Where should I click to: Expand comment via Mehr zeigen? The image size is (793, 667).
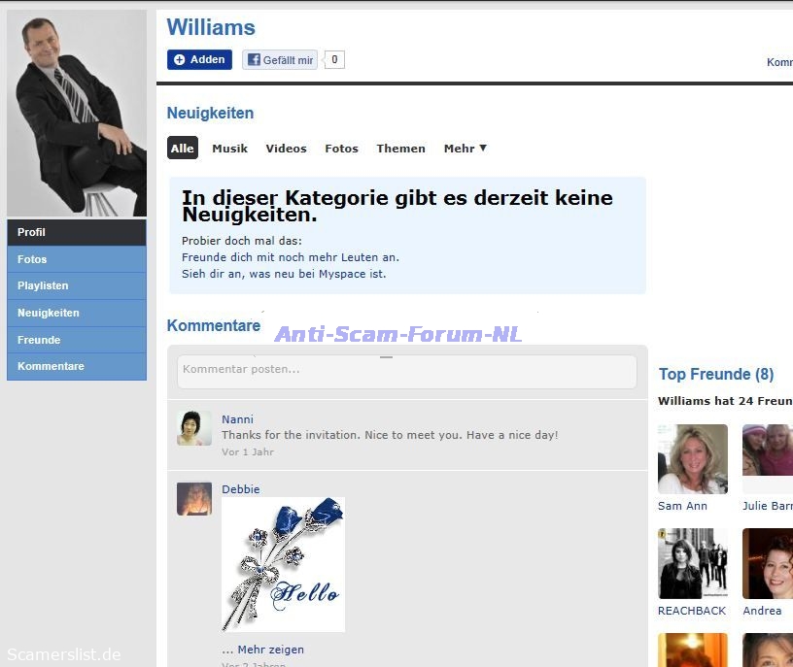(270, 650)
